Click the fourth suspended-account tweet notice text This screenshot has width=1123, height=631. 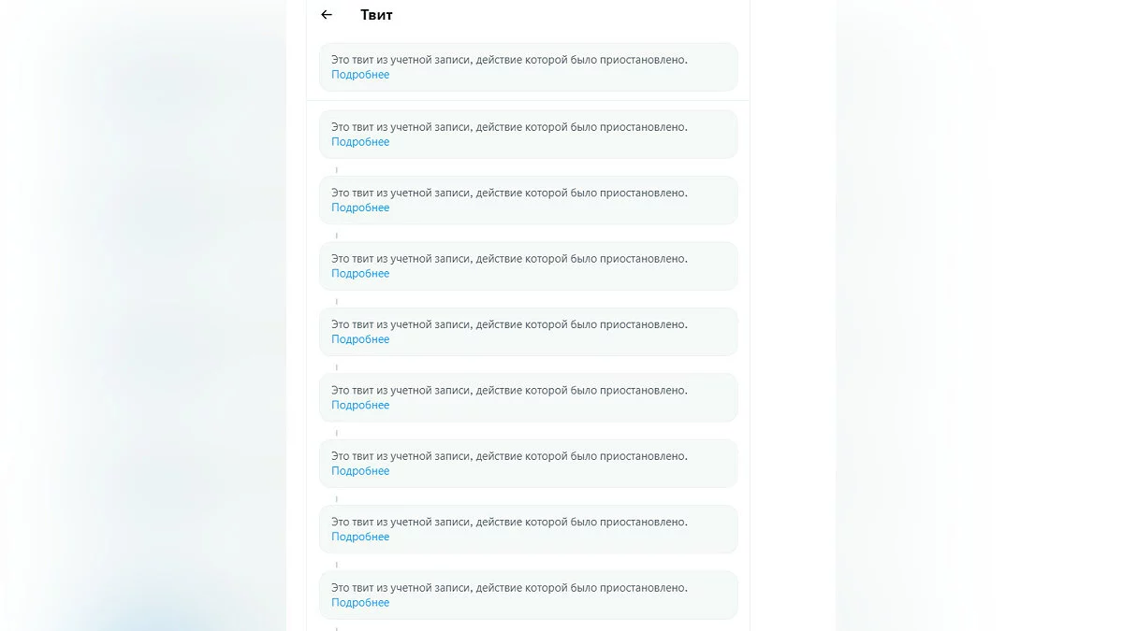tap(509, 259)
